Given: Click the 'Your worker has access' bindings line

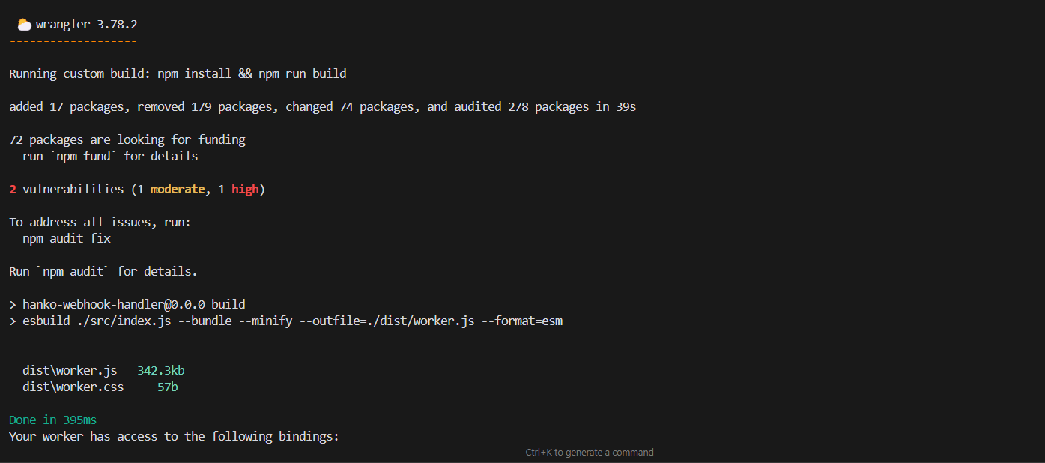Looking at the screenshot, I should pyautogui.click(x=174, y=436).
